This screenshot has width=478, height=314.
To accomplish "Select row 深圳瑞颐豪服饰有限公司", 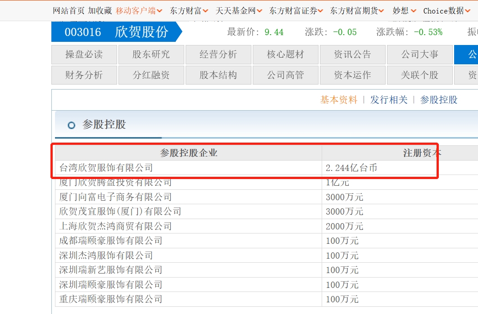I will click(x=266, y=284).
